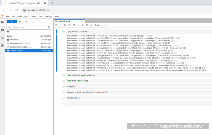The height and width of the screenshot is (135, 212).
Task: Create a new folder in file browser
Action: point(20,22)
